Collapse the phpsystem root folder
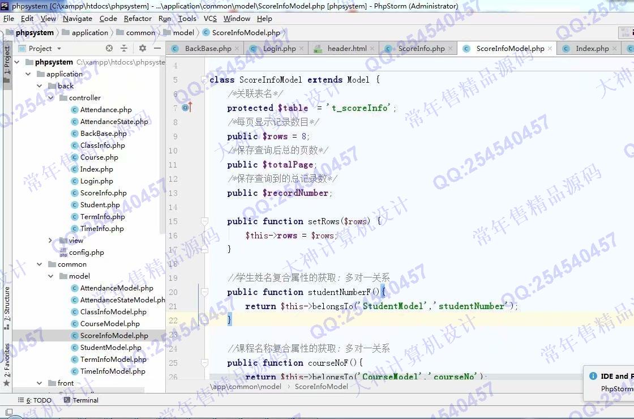 pyautogui.click(x=17, y=62)
